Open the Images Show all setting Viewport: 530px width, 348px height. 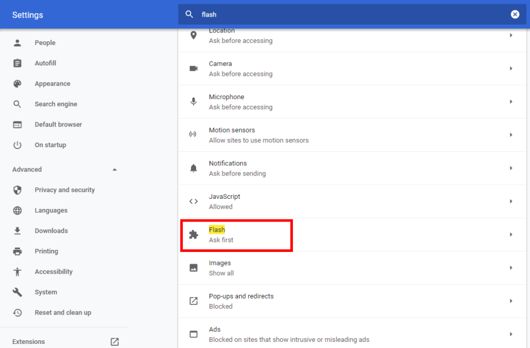[x=352, y=268]
